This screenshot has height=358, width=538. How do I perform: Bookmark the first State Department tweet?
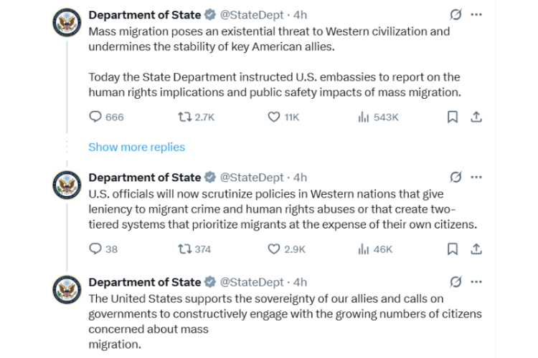(452, 117)
